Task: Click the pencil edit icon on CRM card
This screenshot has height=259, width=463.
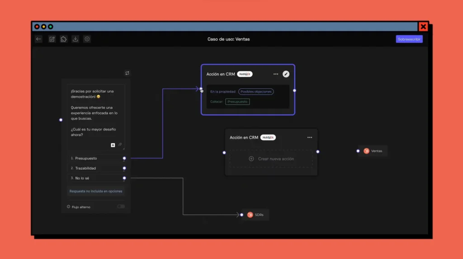Action: 286,74
